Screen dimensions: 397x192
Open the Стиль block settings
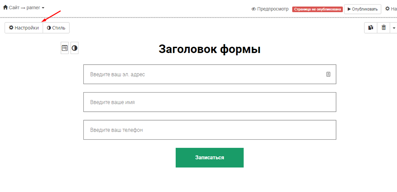click(56, 28)
